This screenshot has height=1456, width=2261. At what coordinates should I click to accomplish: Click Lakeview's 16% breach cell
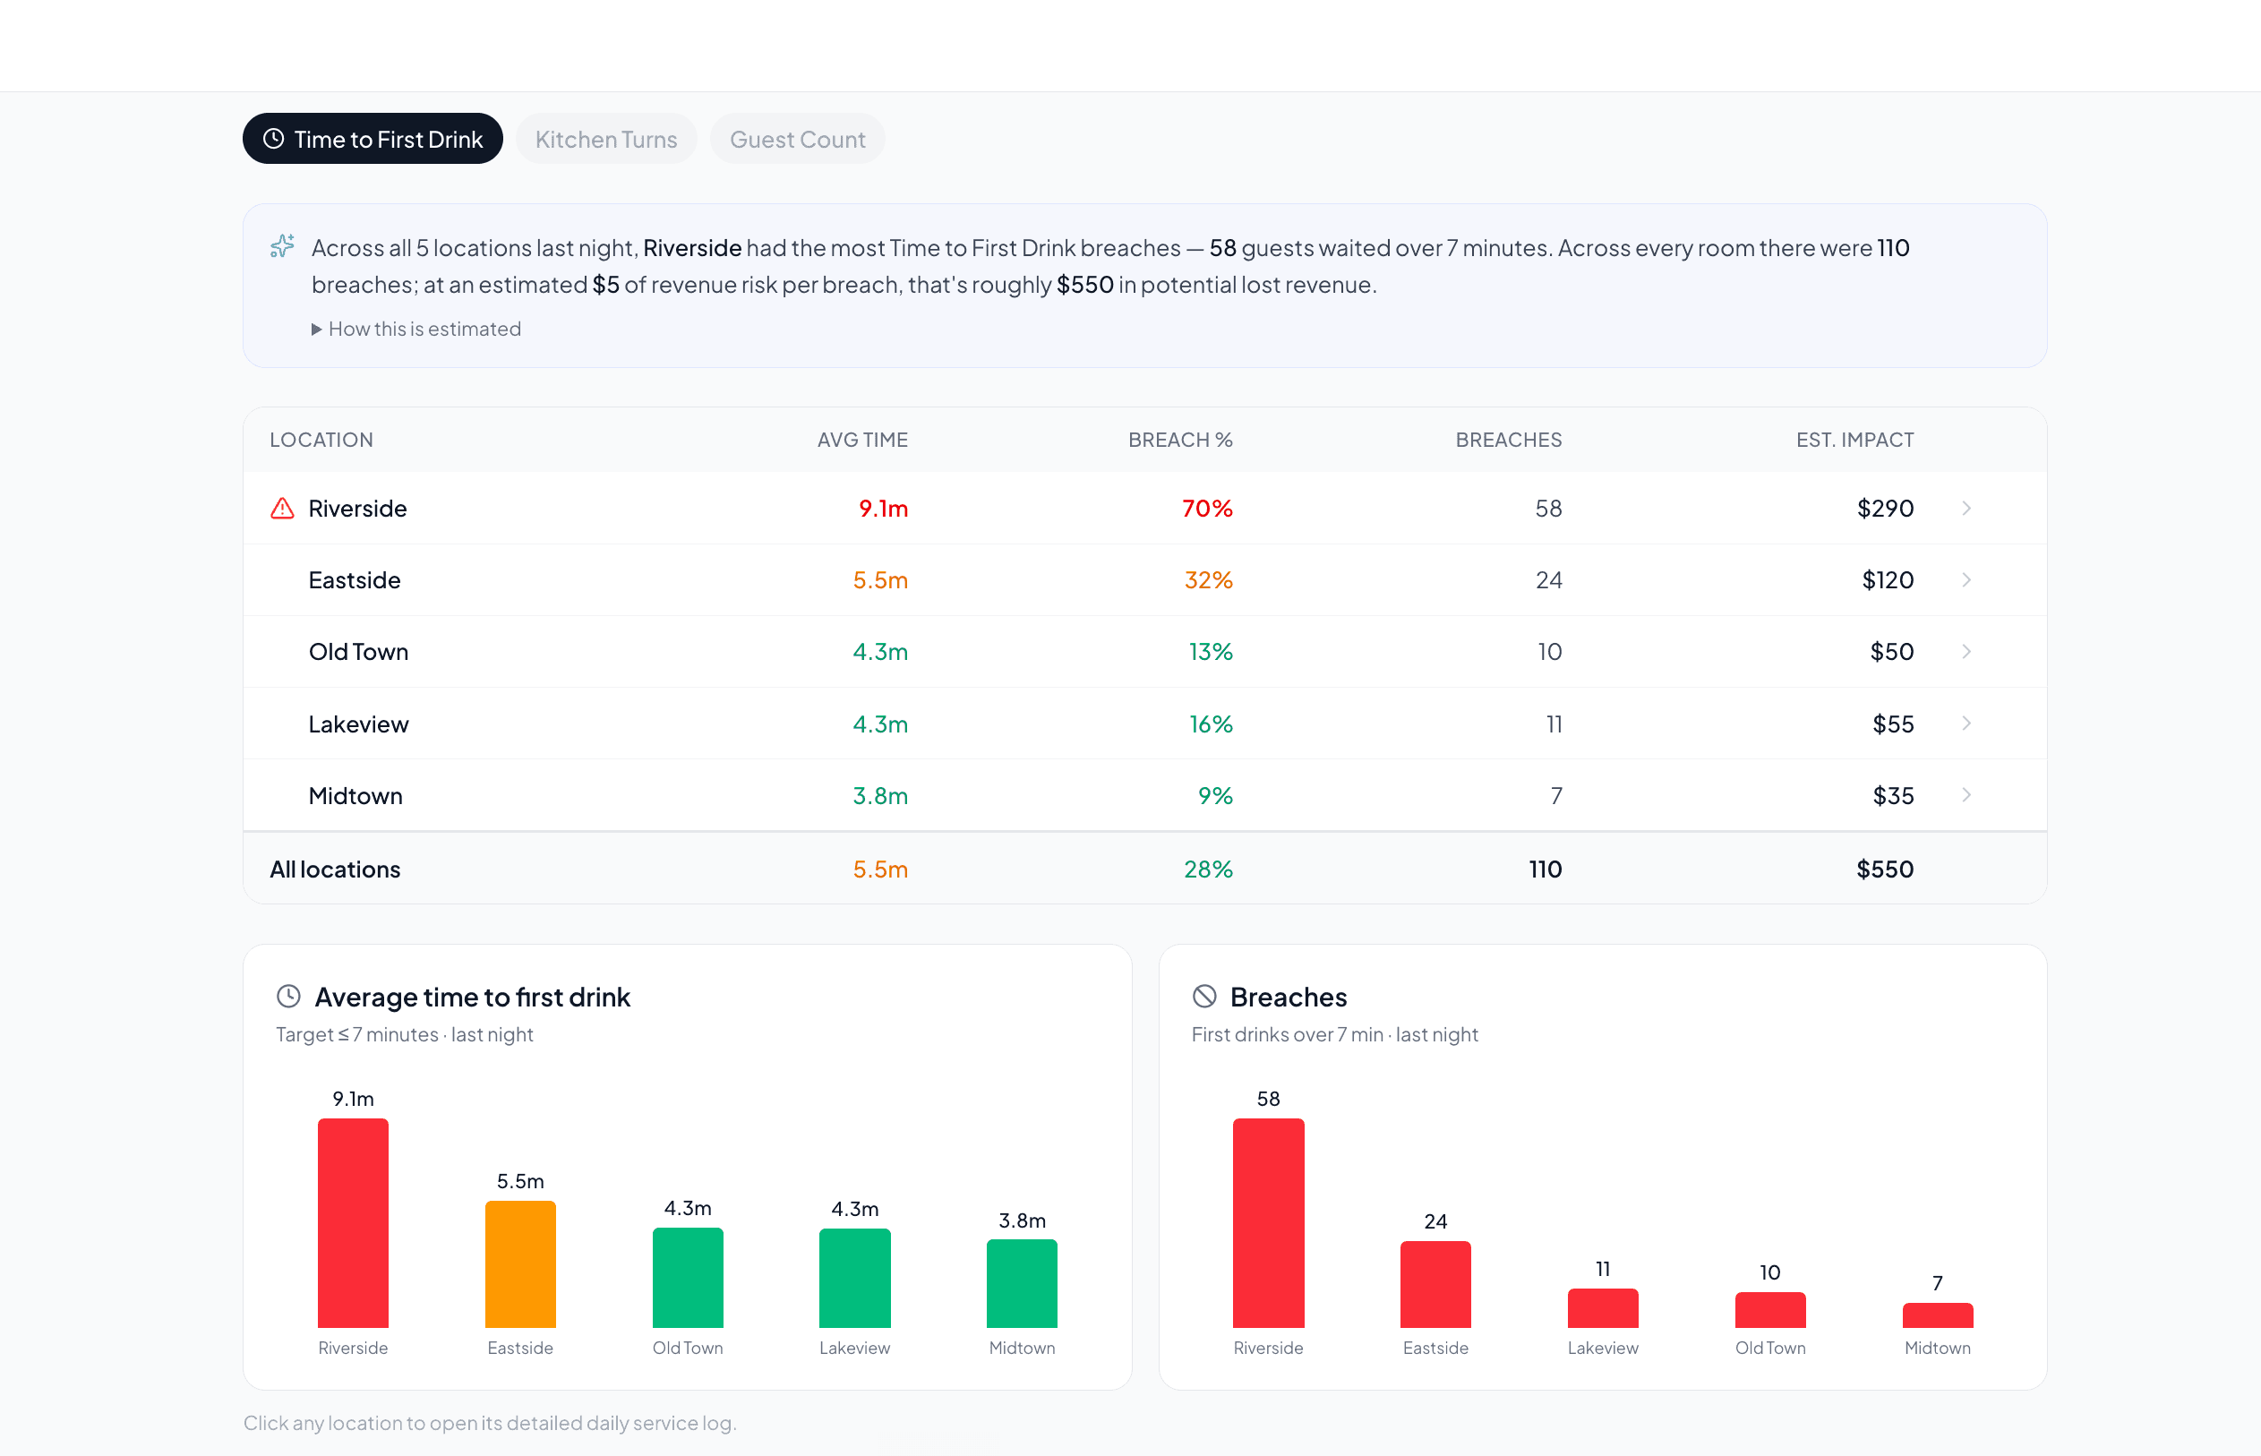click(x=1210, y=724)
